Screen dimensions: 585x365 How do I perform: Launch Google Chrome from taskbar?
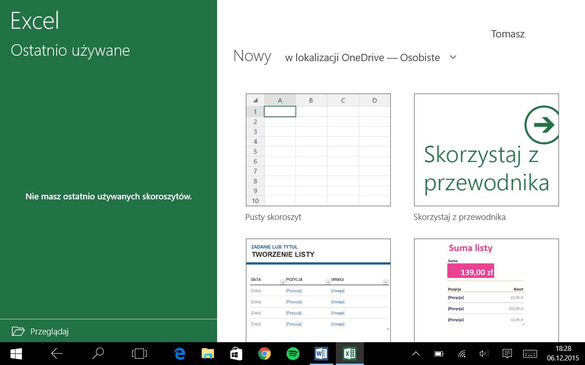(265, 354)
